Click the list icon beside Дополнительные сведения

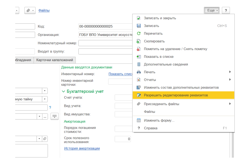(139, 64)
